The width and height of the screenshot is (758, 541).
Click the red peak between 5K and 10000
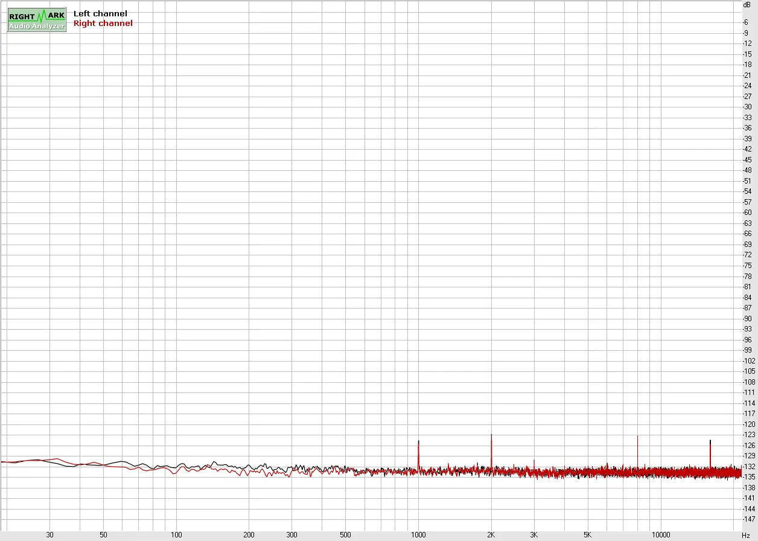click(x=637, y=452)
